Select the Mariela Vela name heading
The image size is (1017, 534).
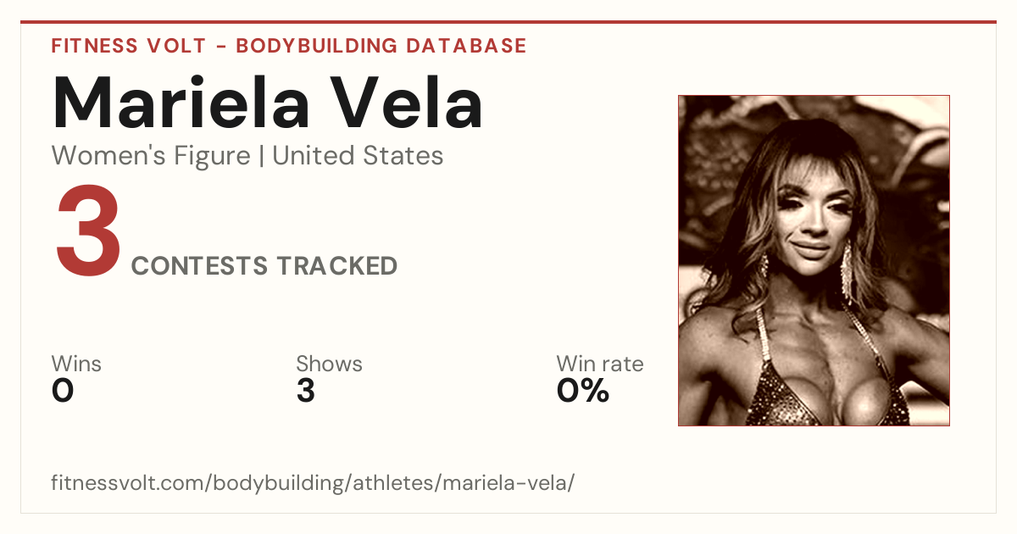tap(268, 103)
